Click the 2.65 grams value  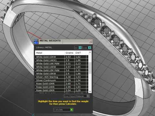tap(68, 83)
